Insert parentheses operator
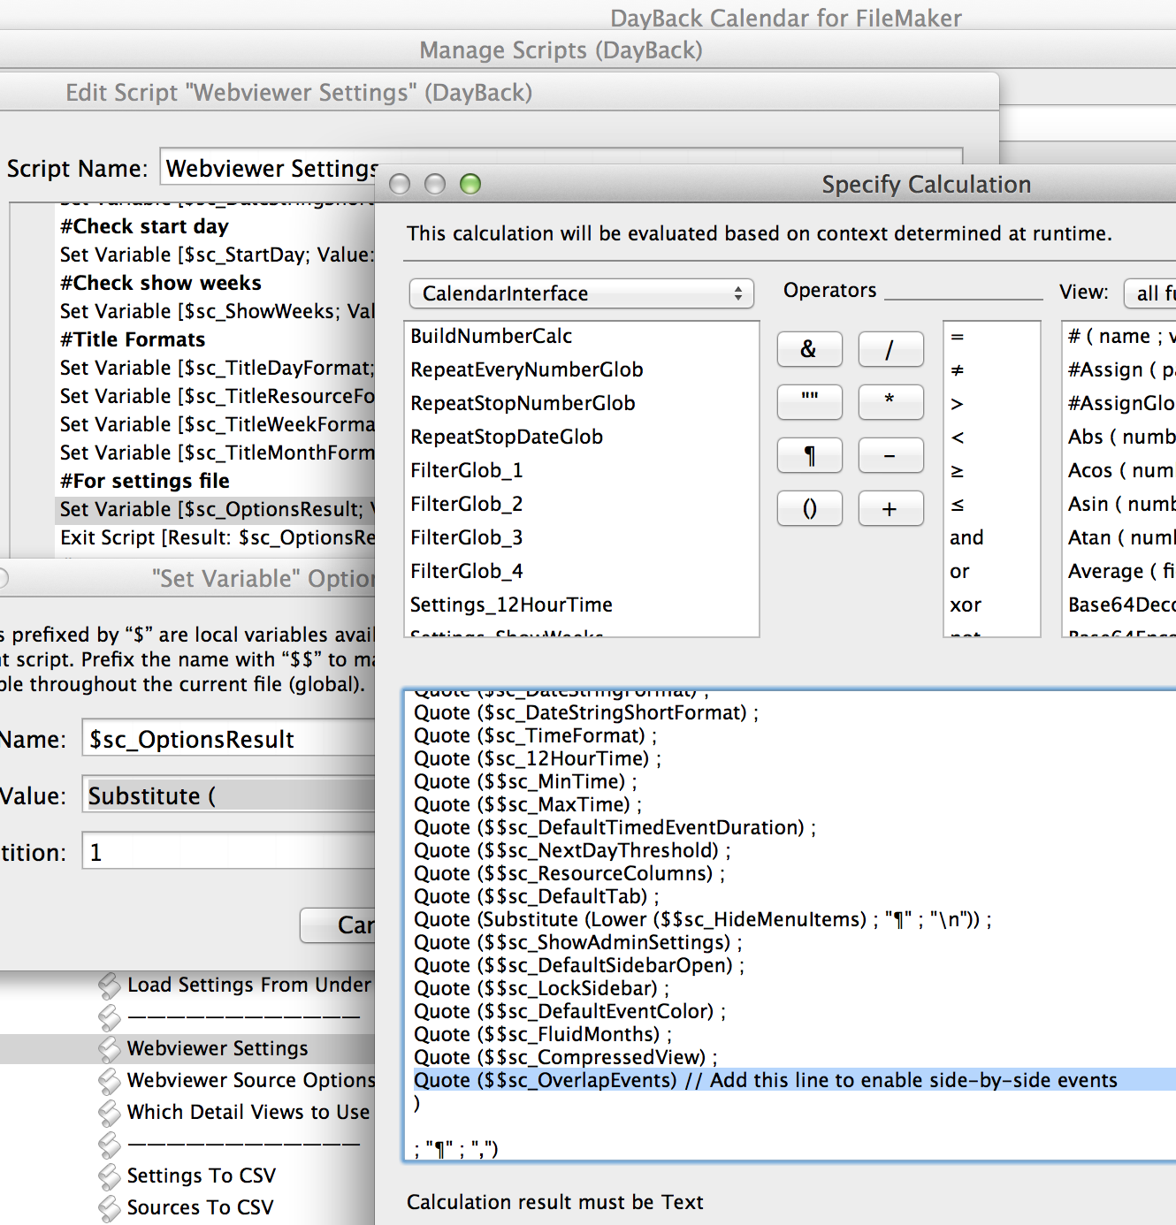 809,508
